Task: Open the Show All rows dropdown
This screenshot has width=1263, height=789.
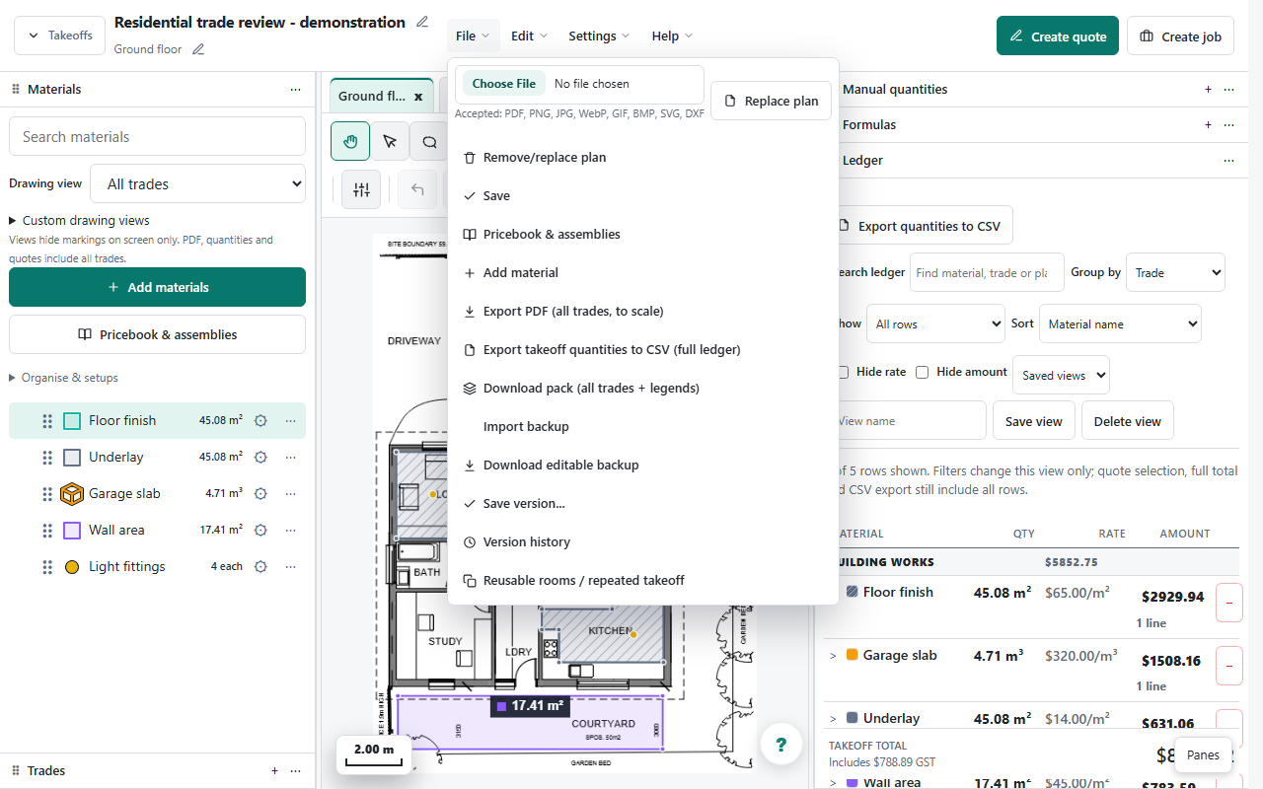Action: [935, 323]
